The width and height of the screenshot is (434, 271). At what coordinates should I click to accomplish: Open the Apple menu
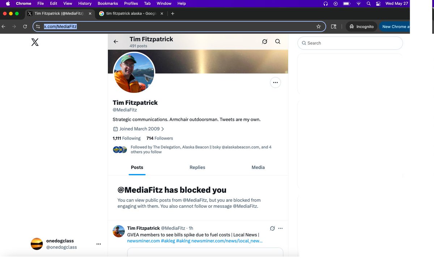8,3
